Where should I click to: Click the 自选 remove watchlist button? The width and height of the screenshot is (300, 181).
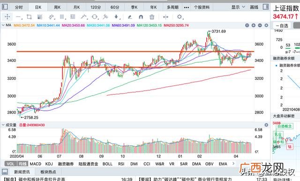coord(282,25)
